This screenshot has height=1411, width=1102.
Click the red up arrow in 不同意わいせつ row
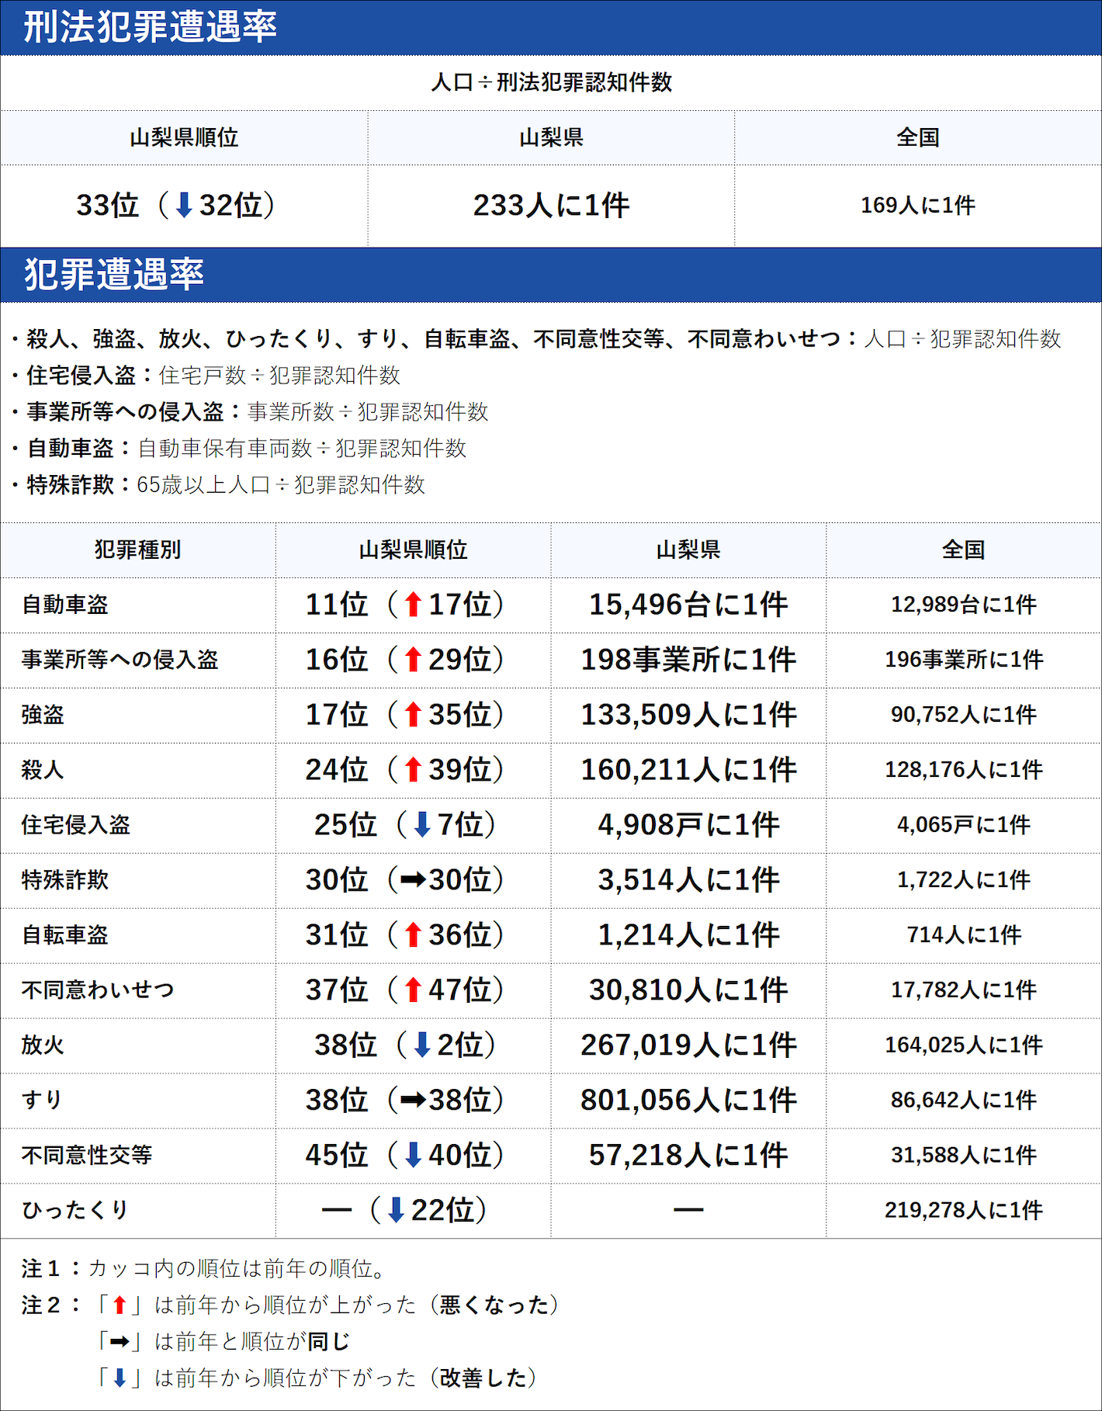tap(413, 990)
